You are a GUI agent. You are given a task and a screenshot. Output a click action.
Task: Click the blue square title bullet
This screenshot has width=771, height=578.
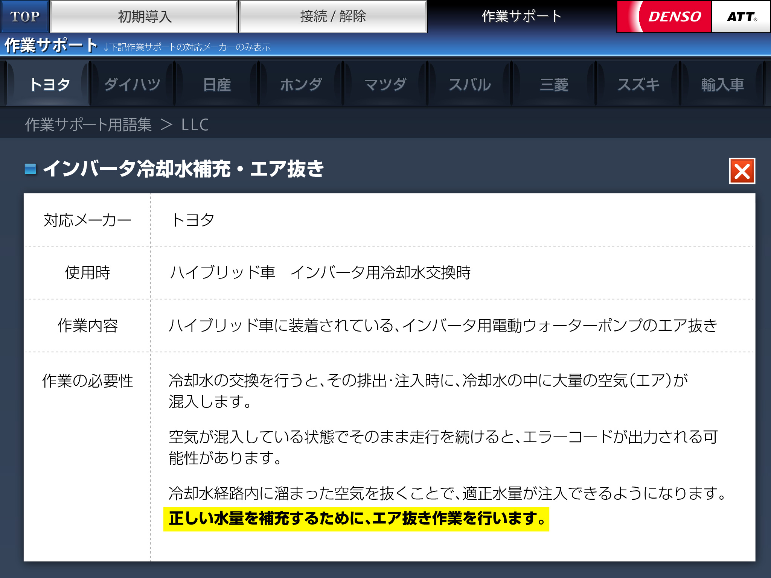(30, 169)
